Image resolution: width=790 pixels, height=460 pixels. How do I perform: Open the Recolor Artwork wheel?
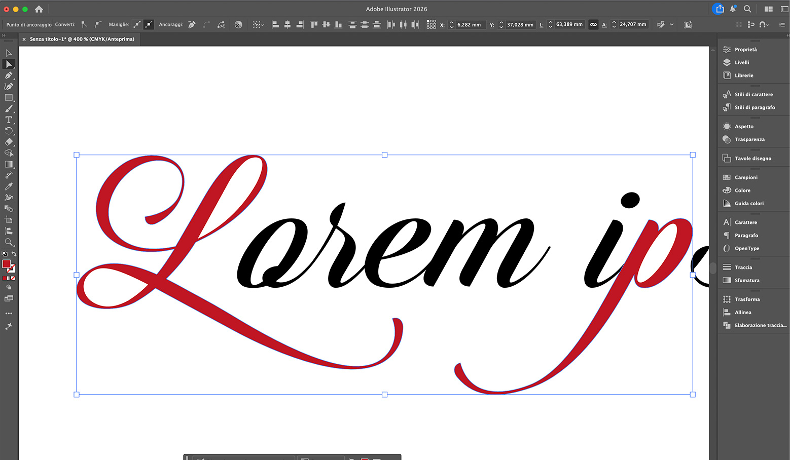(238, 24)
